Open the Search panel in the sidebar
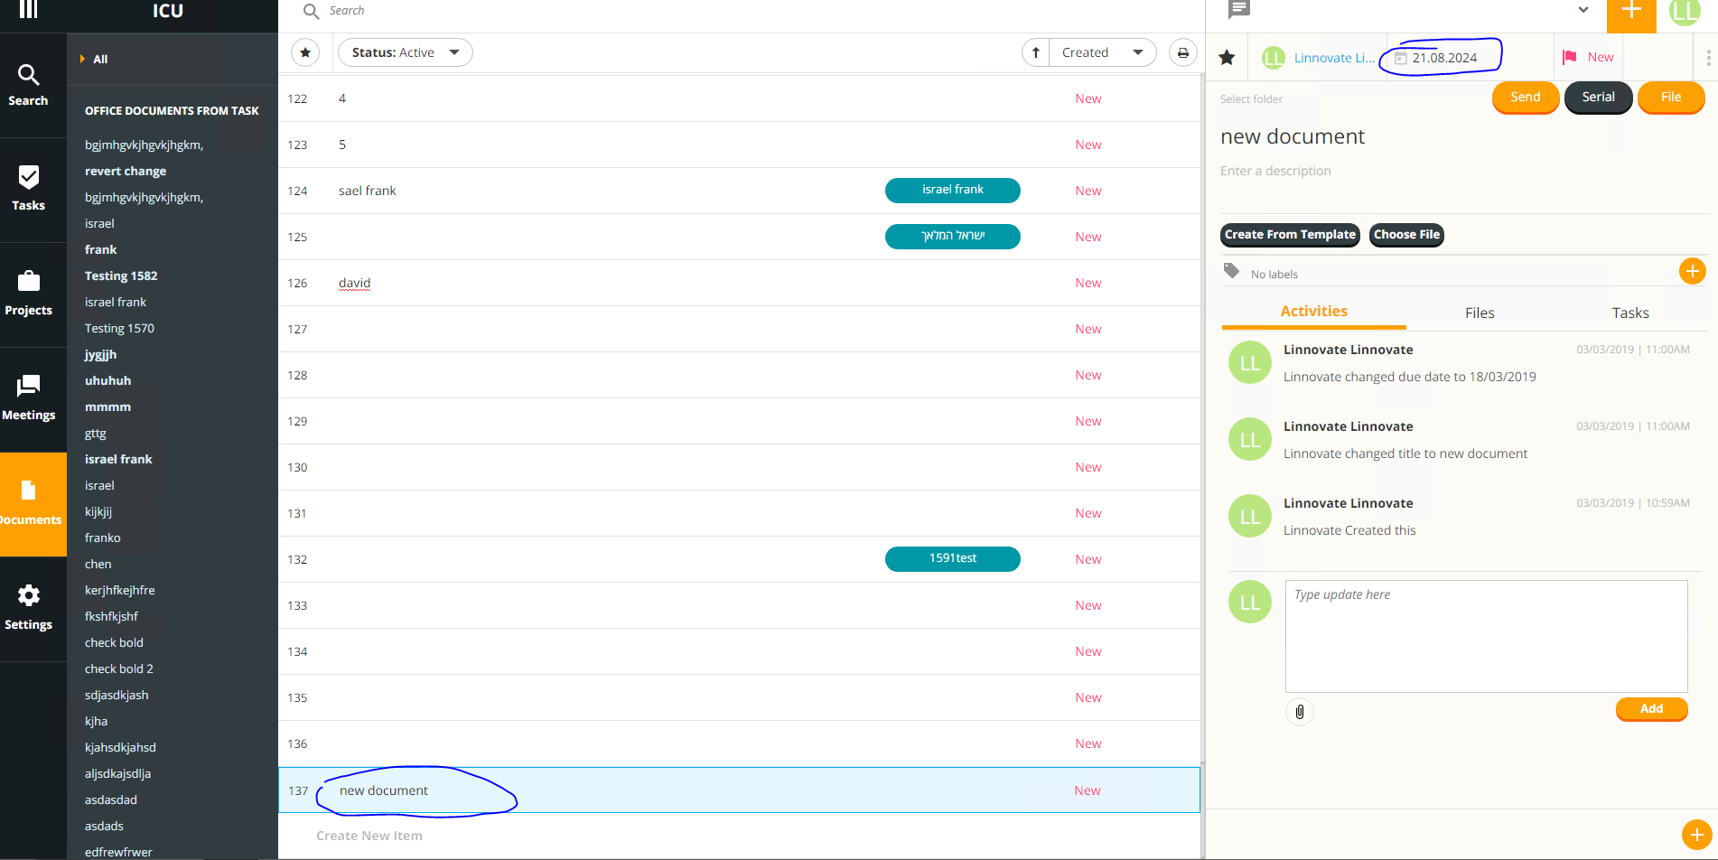 coord(28,83)
